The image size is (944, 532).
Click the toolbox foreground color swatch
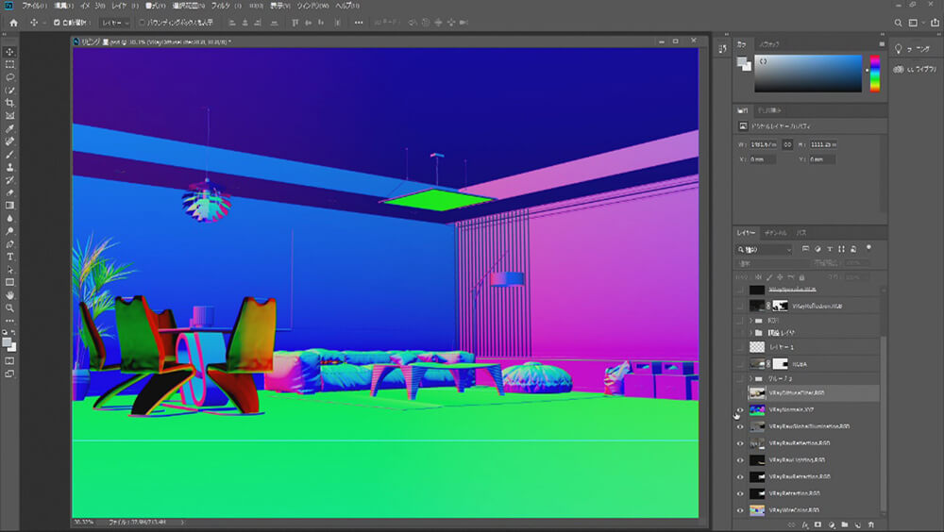(x=7, y=343)
